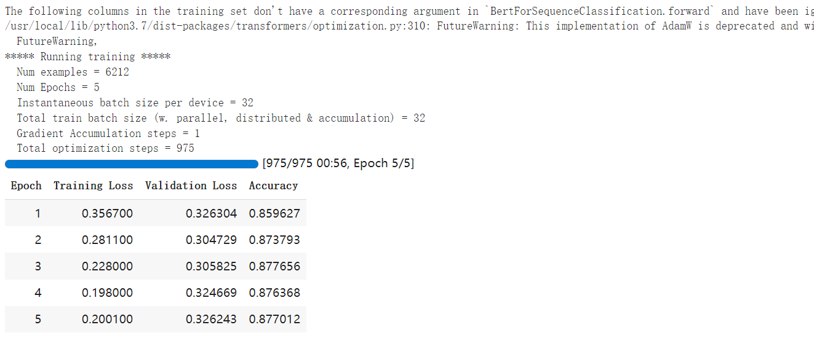Click the FutureWarning line of text
This screenshot has width=814, height=338.
[x=57, y=41]
